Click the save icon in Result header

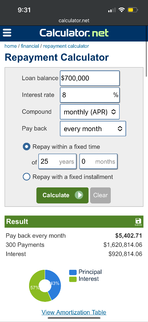(x=138, y=222)
